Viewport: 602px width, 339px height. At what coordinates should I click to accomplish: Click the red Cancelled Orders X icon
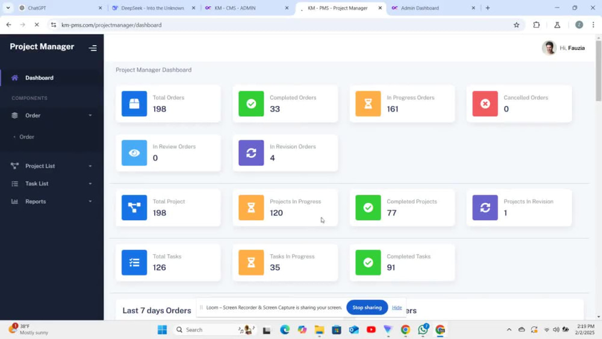point(485,104)
